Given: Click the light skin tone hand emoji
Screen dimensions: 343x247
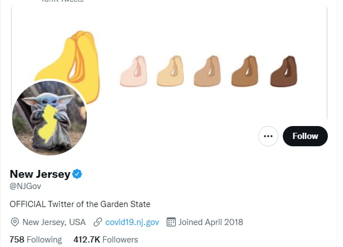Looking at the screenshot, I should (x=134, y=71).
